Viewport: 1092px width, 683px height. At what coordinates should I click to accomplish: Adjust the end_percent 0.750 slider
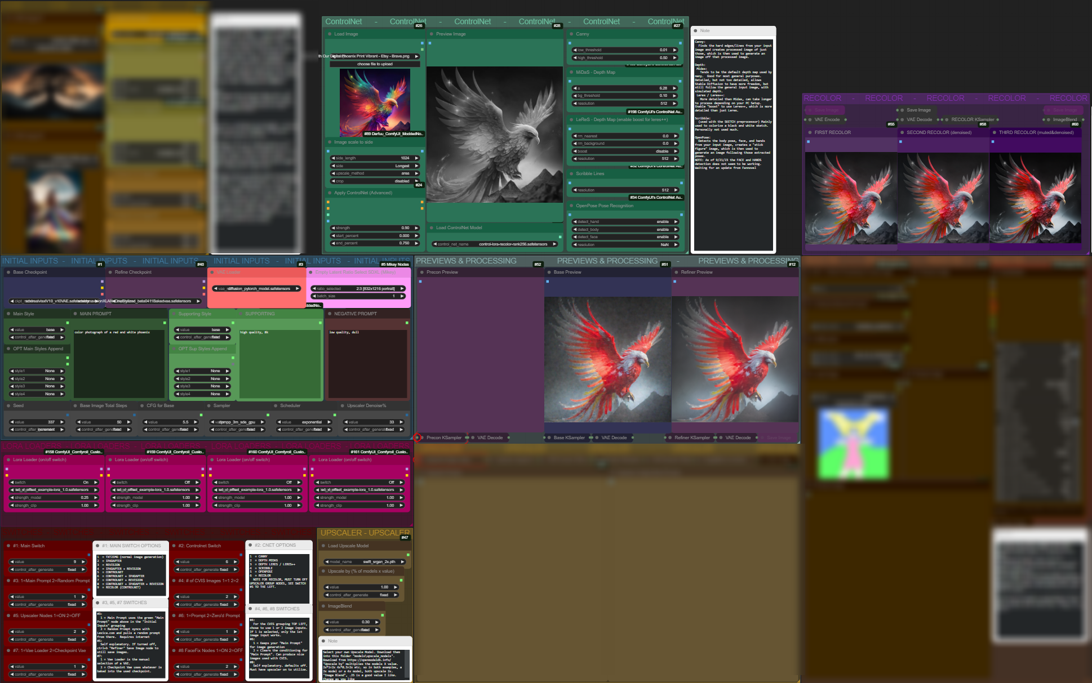click(375, 243)
